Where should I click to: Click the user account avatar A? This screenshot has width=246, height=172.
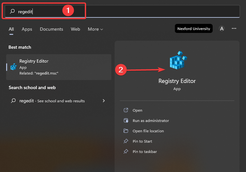pos(222,29)
